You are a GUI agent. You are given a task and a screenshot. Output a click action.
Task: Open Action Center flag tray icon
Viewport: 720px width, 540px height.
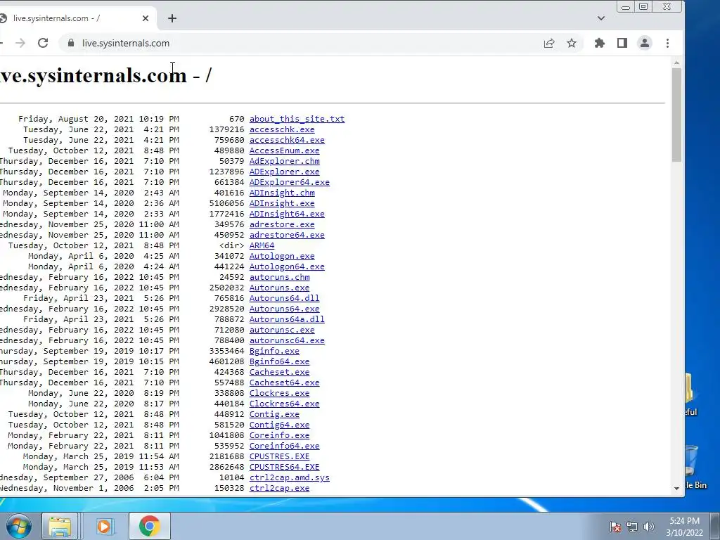point(615,527)
